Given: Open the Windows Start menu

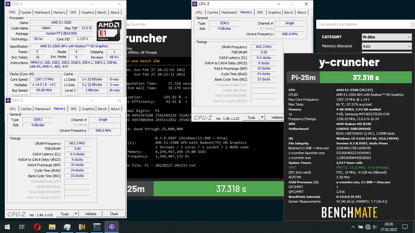Looking at the screenshot, I should tap(7, 227).
